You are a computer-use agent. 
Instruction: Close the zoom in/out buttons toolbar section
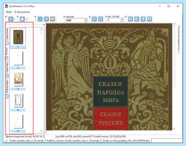(x=90, y=17)
